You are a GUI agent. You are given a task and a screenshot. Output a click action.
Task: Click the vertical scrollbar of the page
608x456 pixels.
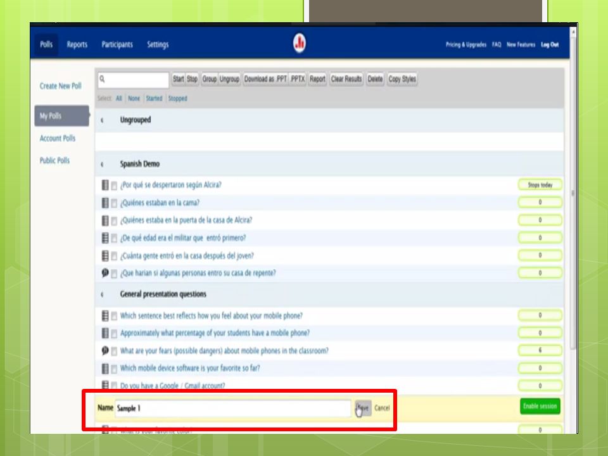(573, 194)
